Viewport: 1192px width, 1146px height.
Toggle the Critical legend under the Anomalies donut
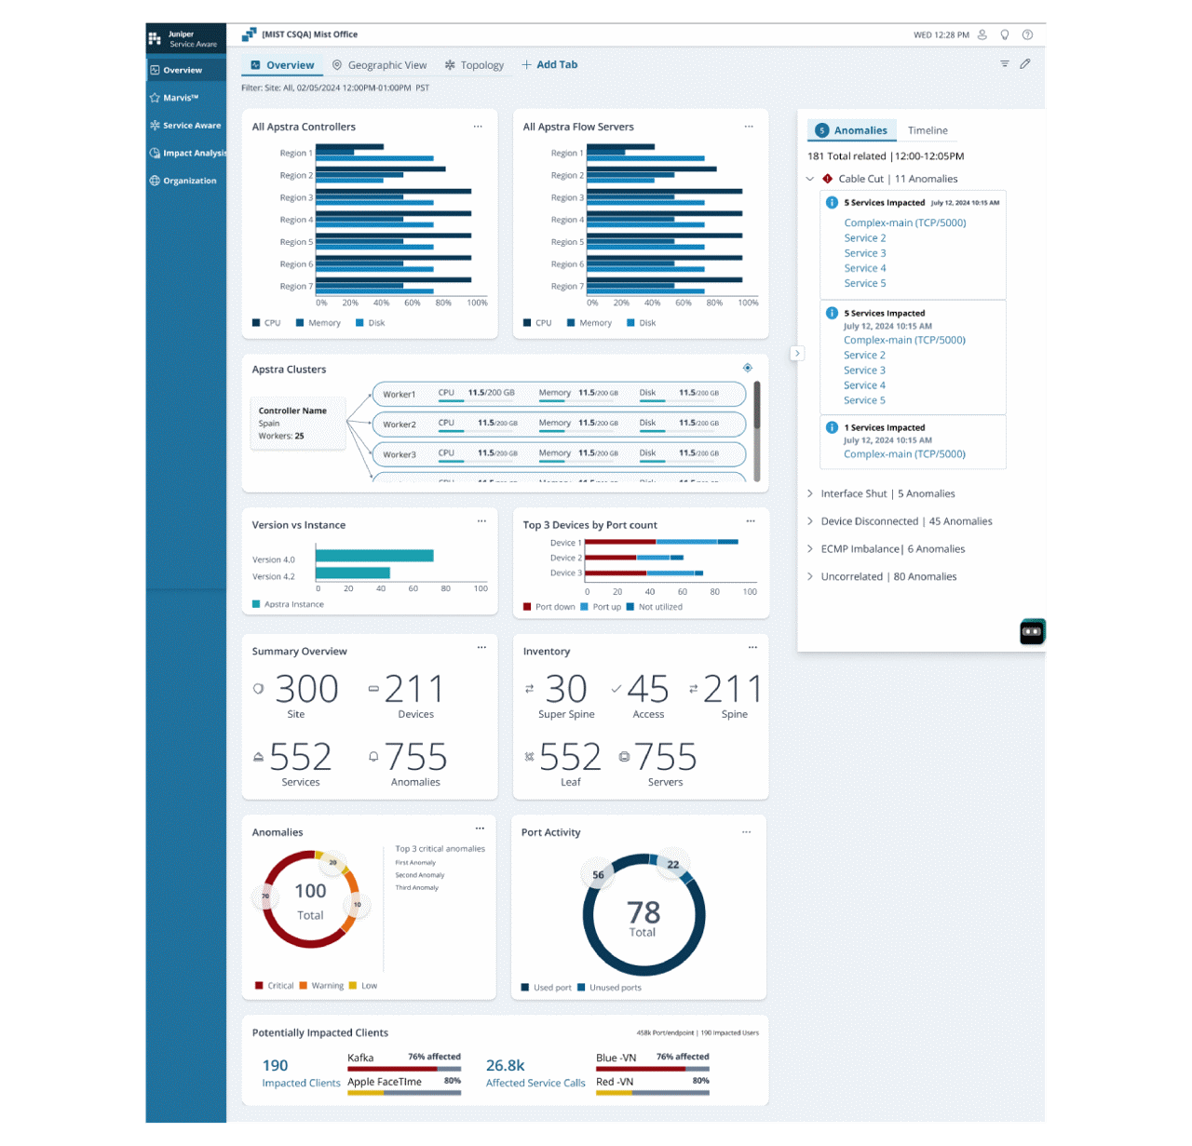point(275,985)
